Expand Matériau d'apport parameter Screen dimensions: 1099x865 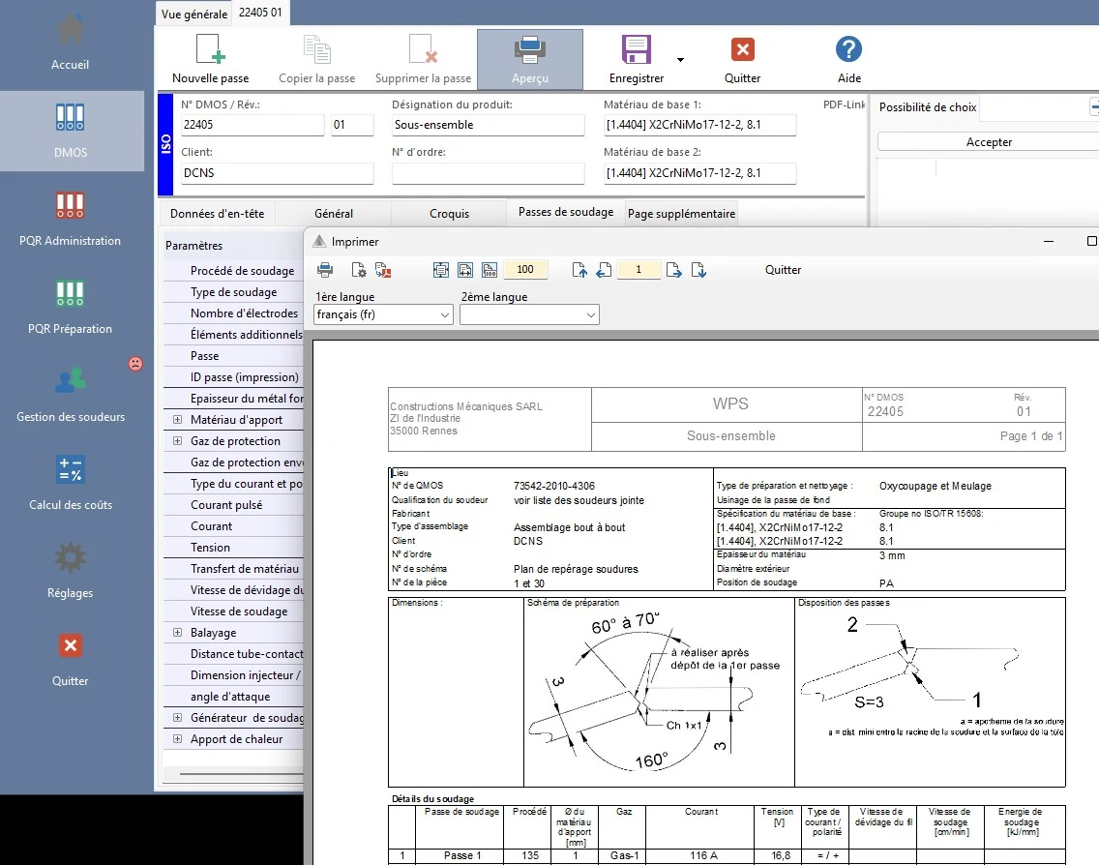(x=177, y=419)
